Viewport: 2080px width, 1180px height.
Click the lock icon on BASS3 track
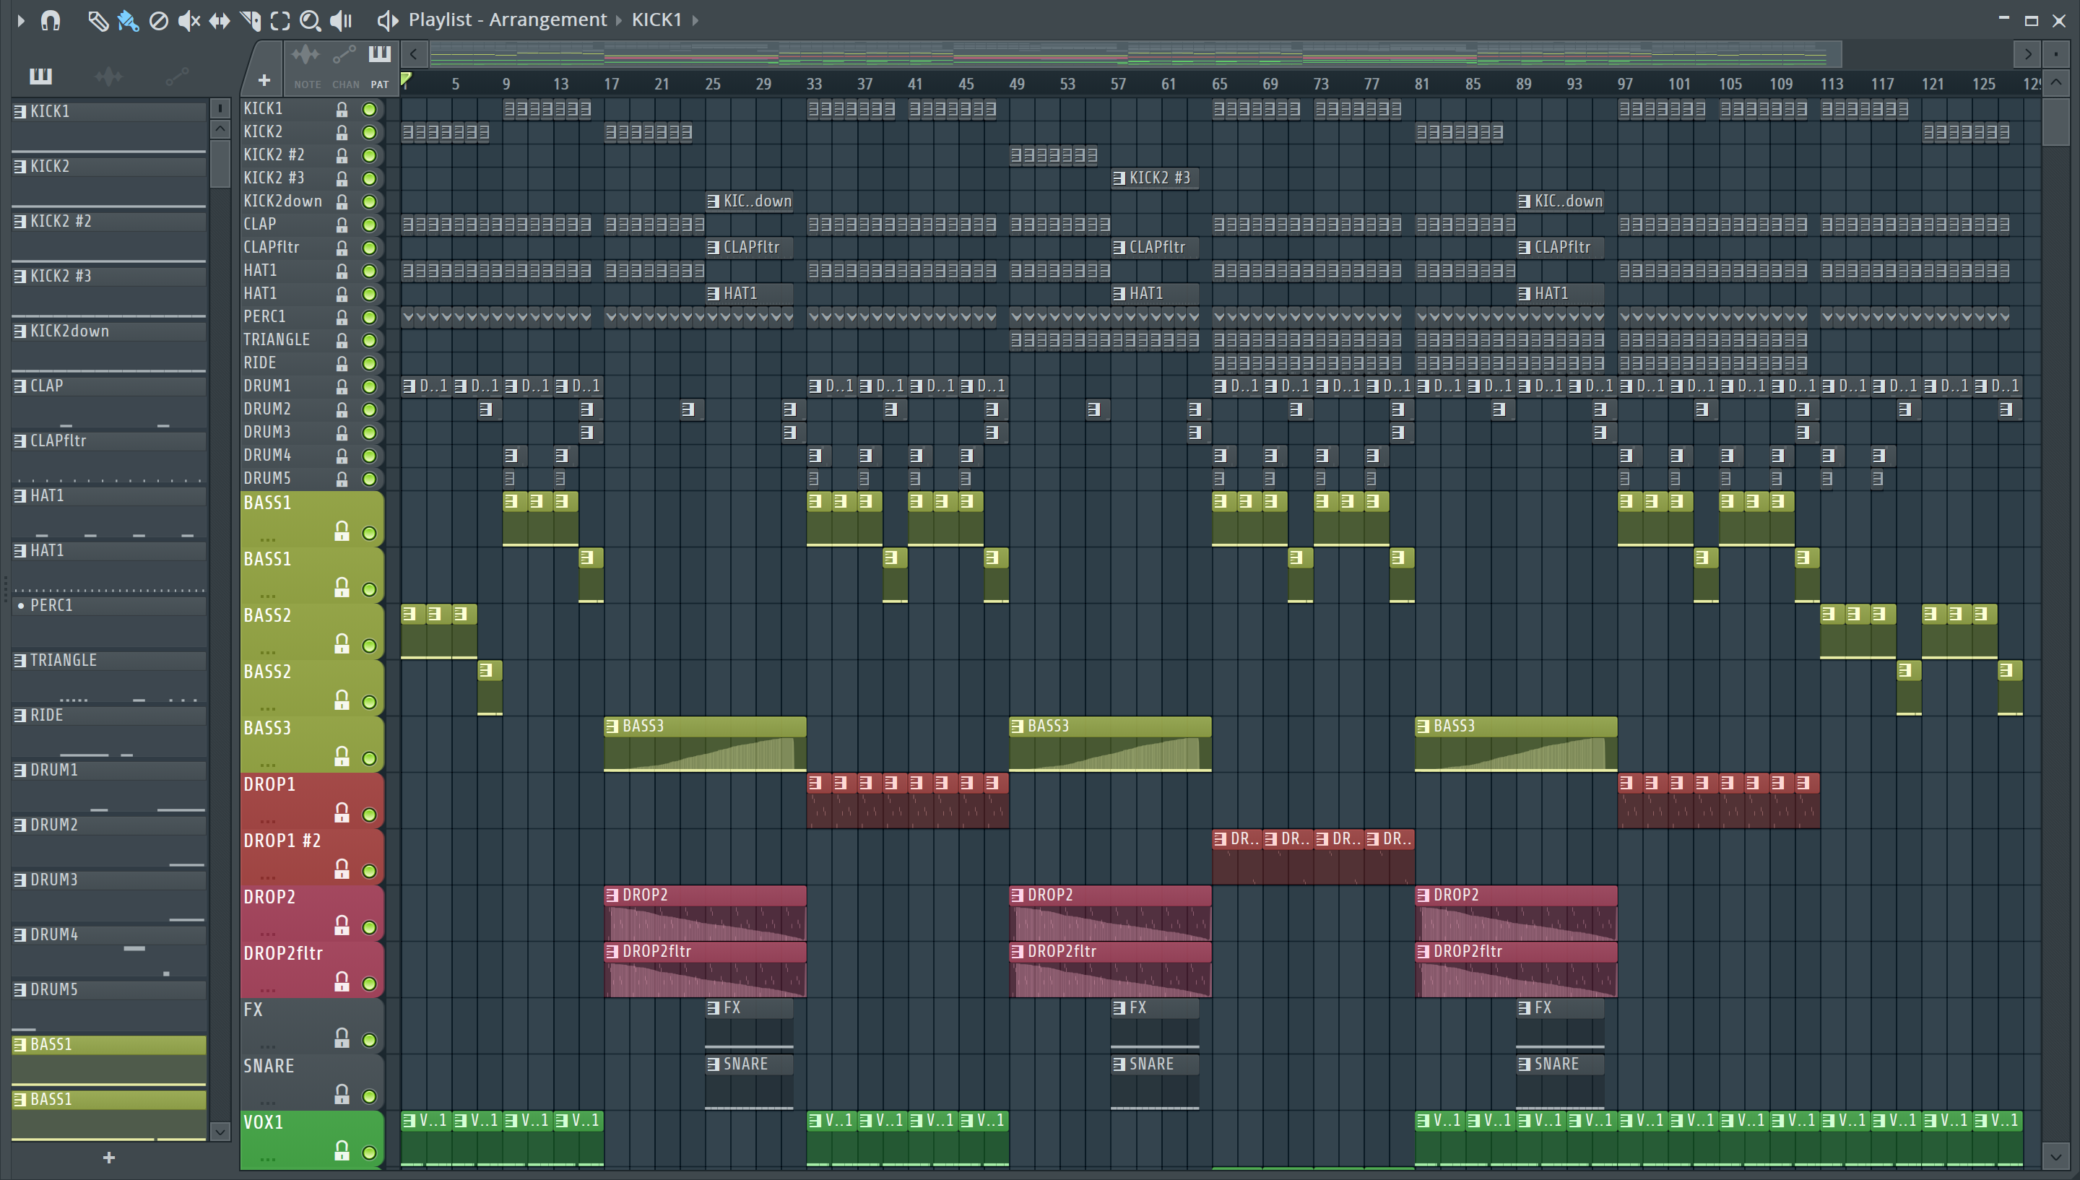tap(342, 755)
